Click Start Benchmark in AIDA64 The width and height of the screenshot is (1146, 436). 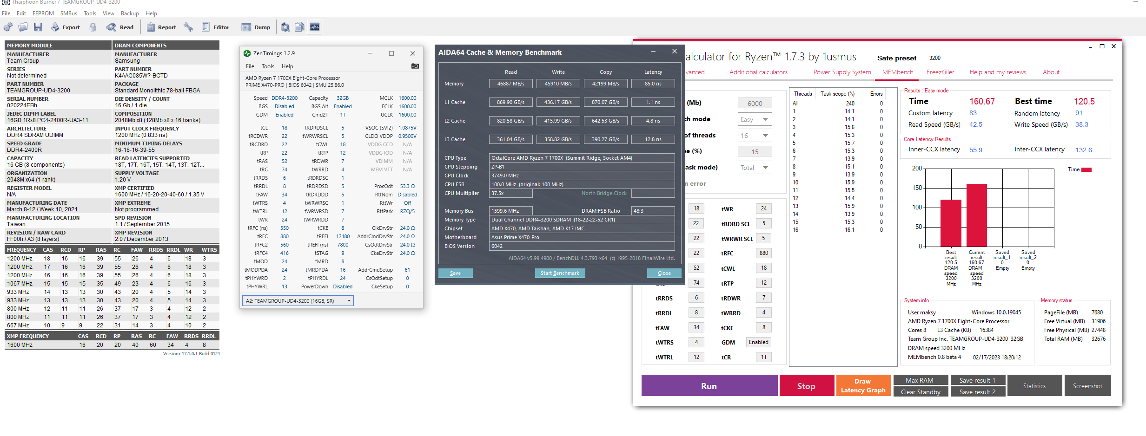(x=560, y=273)
